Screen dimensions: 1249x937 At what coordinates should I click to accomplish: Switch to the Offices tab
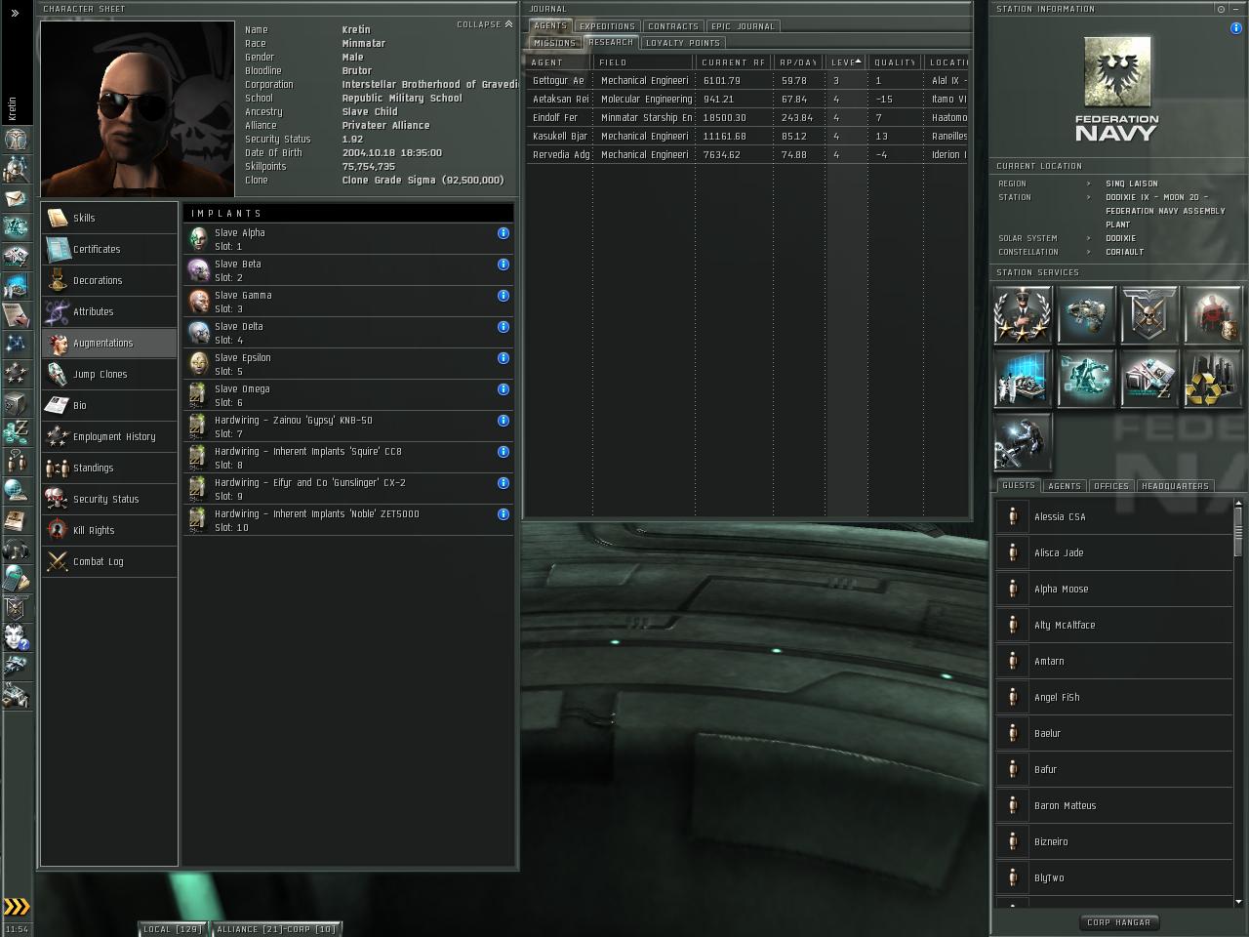coord(1111,486)
